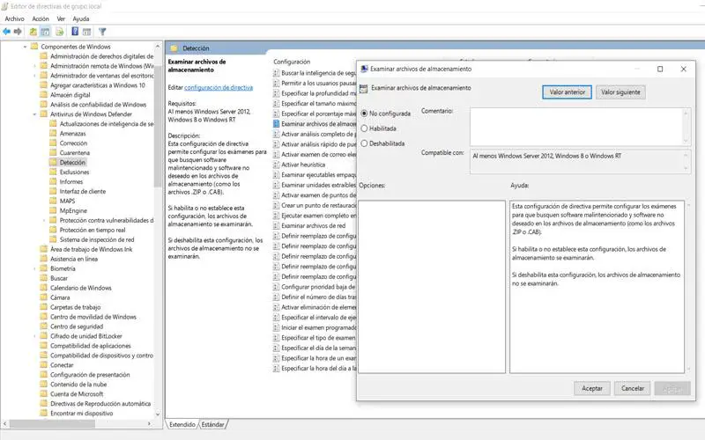705x440 pixels.
Task: Click the policy icon beside Crear un punto de restauración
Action: (277, 206)
